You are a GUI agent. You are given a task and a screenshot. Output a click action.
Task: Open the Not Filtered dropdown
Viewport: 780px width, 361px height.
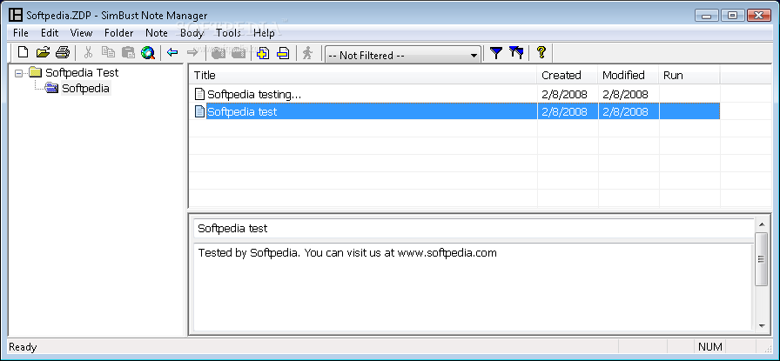pos(403,55)
